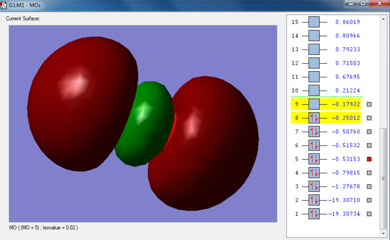Screen dimensions: 390x240
Task: Toggle surface marker for orbital 2
Action: [370, 200]
